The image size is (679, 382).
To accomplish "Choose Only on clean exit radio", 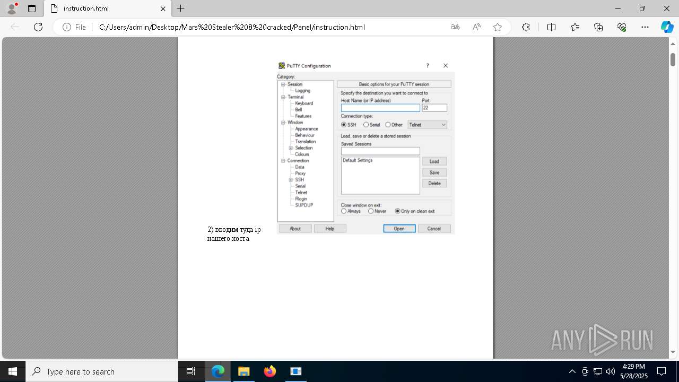I will click(398, 211).
